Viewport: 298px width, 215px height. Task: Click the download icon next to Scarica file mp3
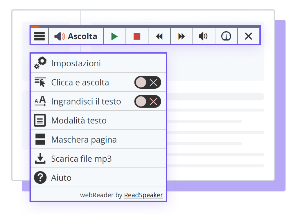[x=40, y=158]
